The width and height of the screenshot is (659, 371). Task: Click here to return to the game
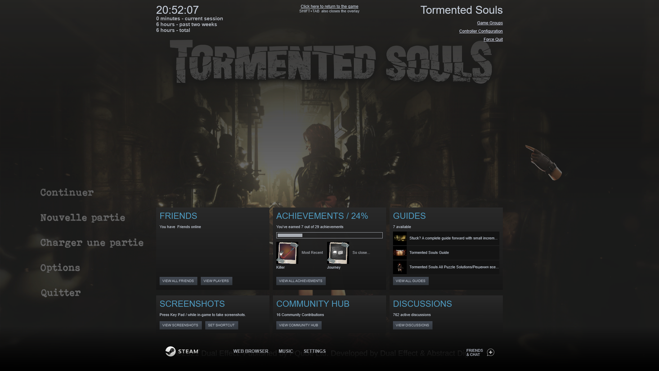coord(329,7)
